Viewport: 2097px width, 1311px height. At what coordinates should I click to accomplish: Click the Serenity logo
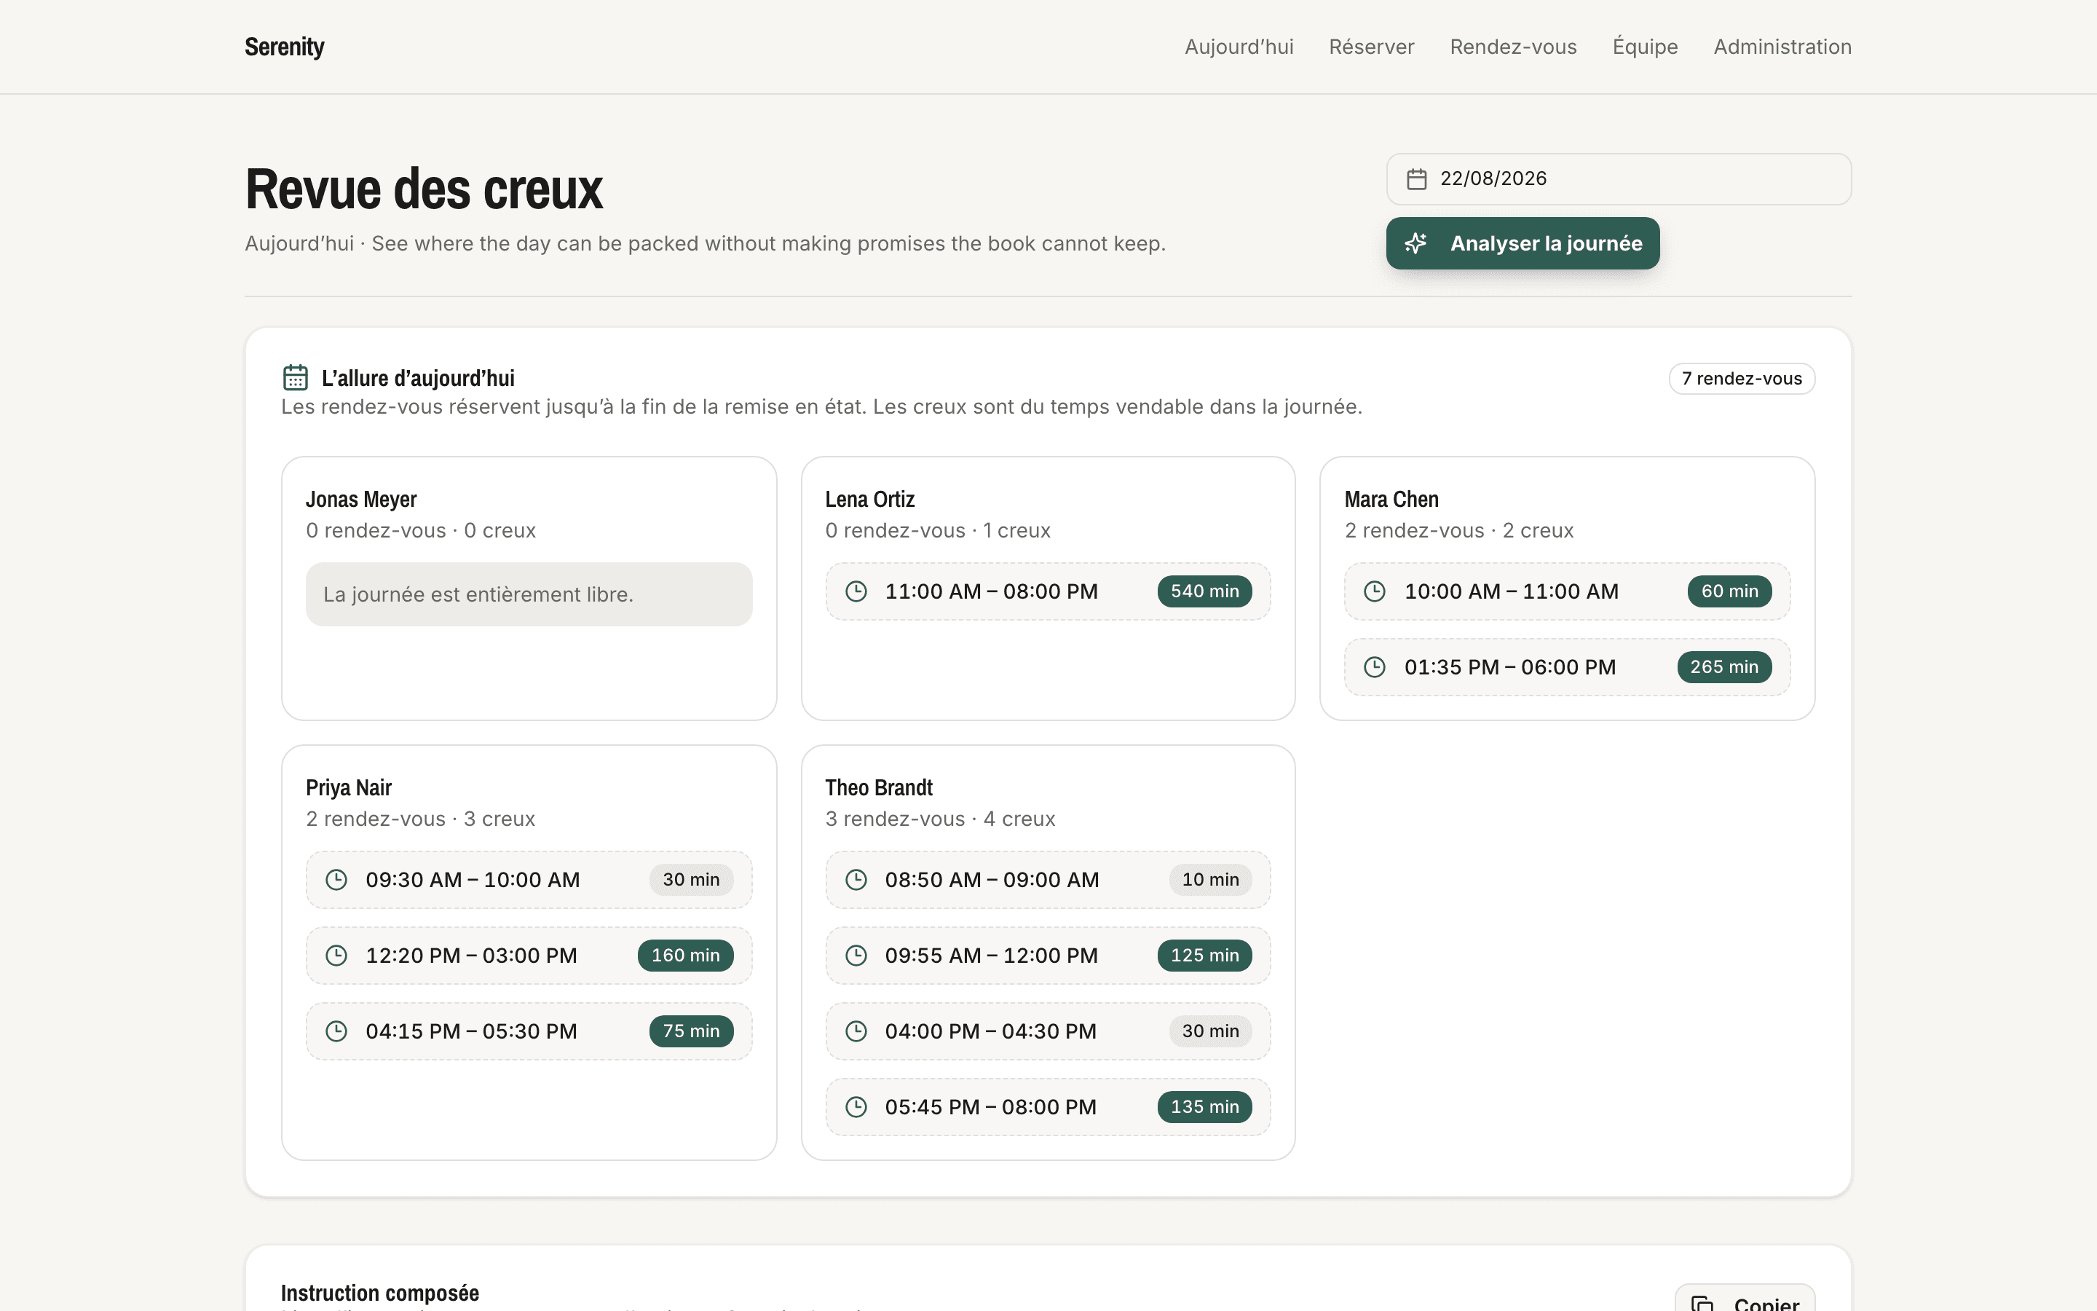284,47
